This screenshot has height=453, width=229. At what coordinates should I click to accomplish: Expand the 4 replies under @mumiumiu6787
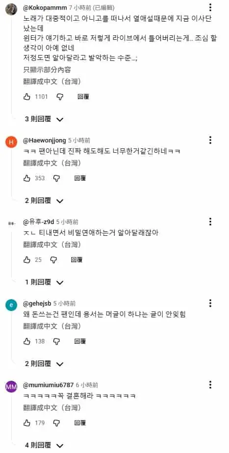click(44, 445)
